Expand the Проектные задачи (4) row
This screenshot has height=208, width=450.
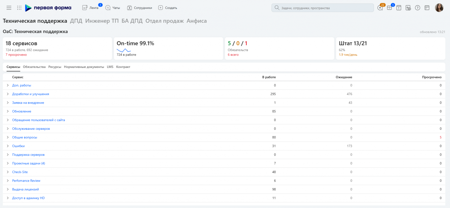(x=8, y=163)
